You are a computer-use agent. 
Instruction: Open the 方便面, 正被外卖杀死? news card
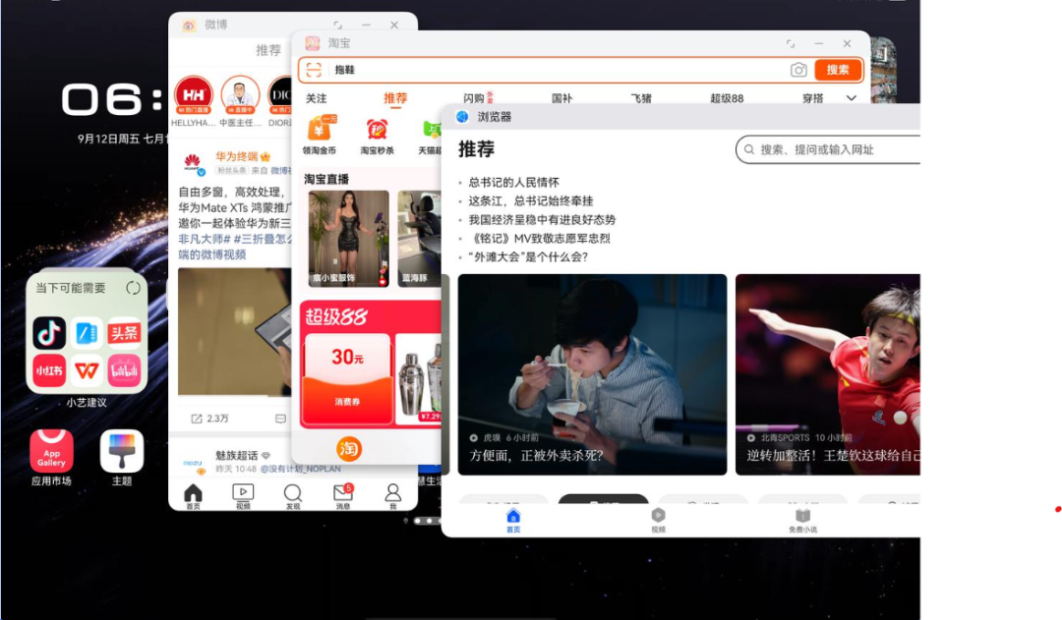pos(592,374)
